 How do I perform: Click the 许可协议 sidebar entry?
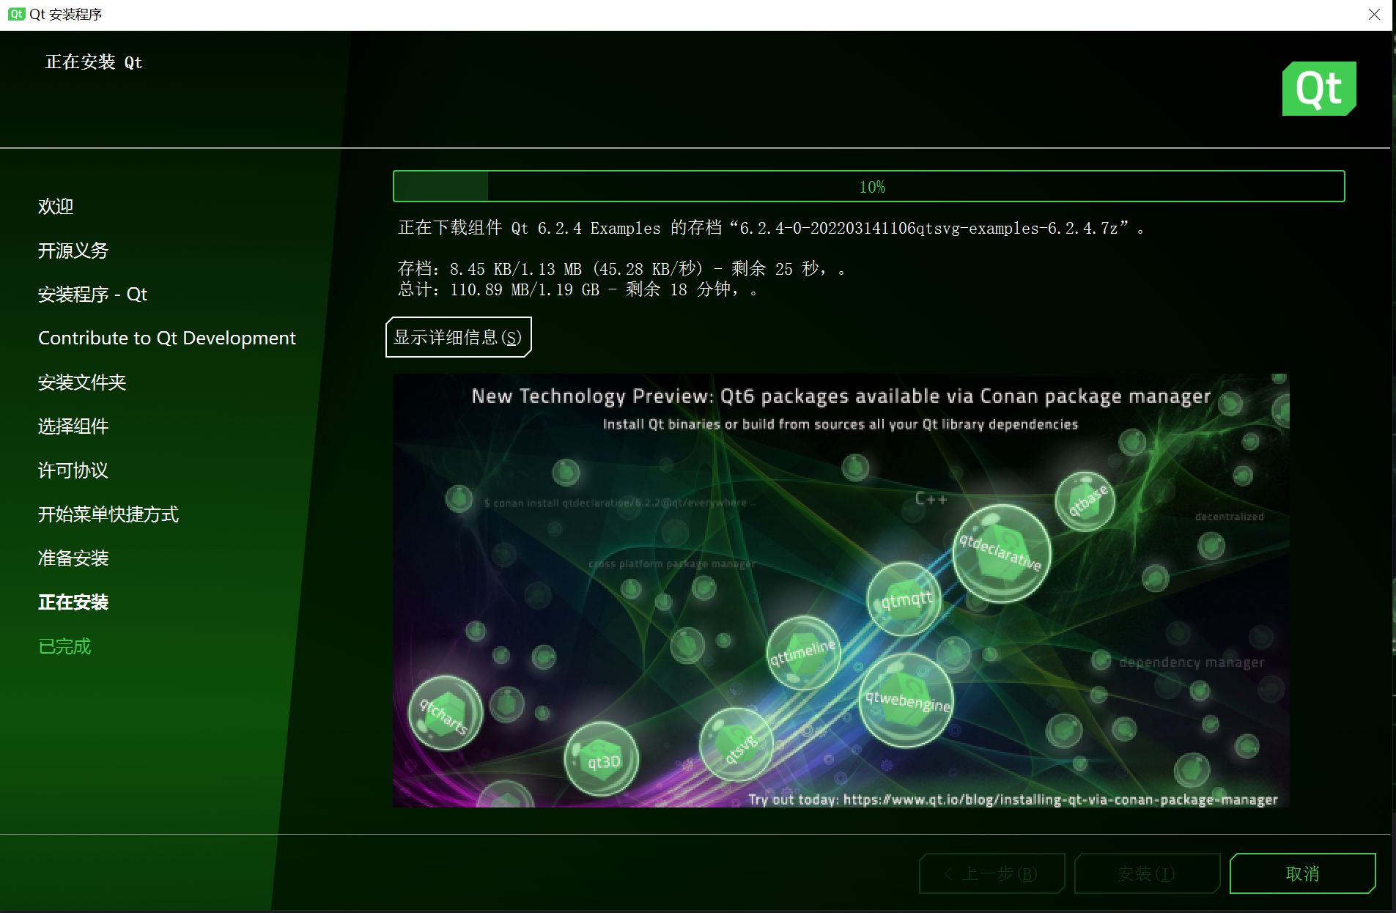(x=72, y=470)
